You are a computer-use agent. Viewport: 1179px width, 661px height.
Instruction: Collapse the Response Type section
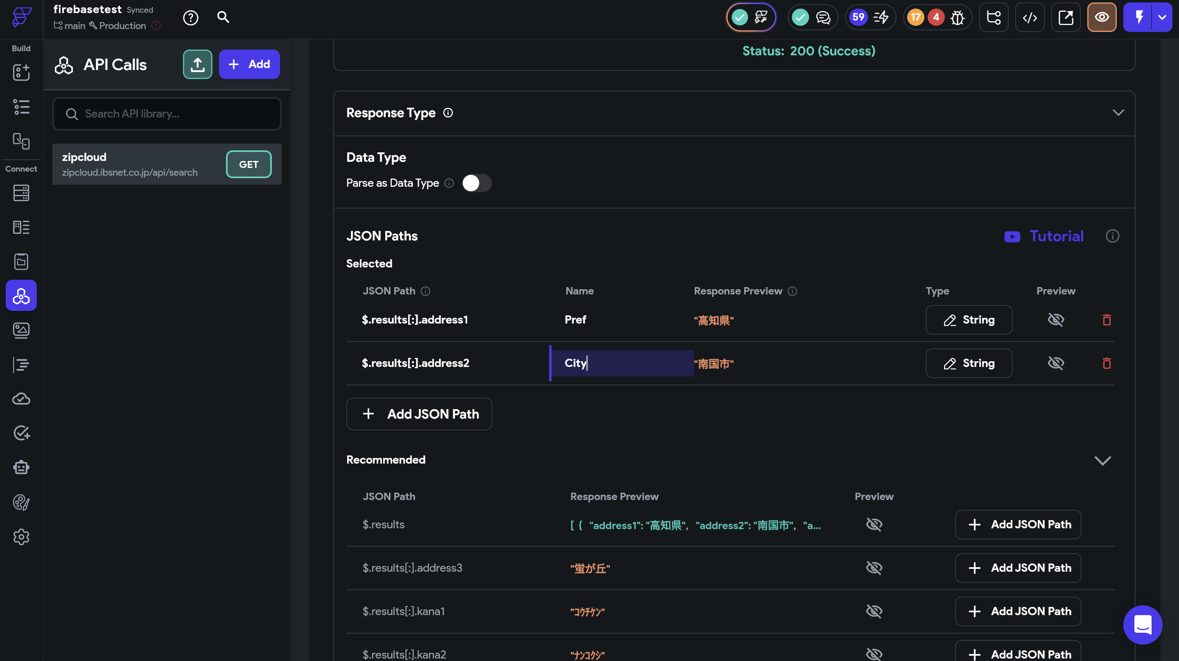1118,113
